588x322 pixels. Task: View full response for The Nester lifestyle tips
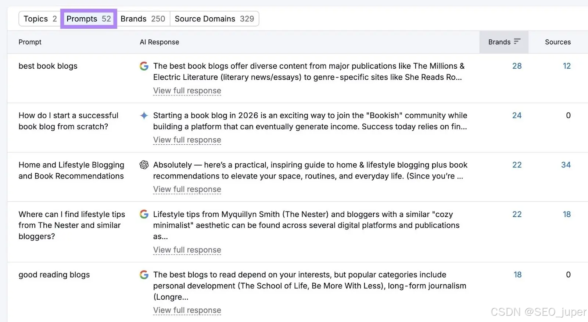[187, 250]
